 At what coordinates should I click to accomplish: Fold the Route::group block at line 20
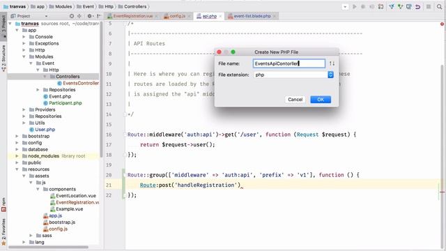click(x=124, y=175)
